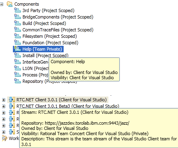Click the Work items icon

pyautogui.click(x=4, y=138)
